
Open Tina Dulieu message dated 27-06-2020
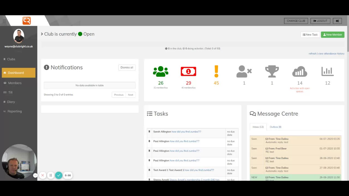pos(296,169)
